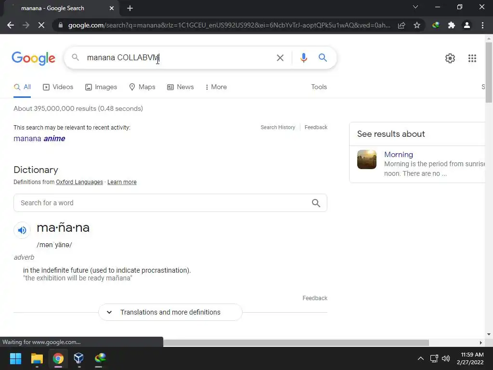
Task: Click the 'See results about' heading
Action: (391, 134)
